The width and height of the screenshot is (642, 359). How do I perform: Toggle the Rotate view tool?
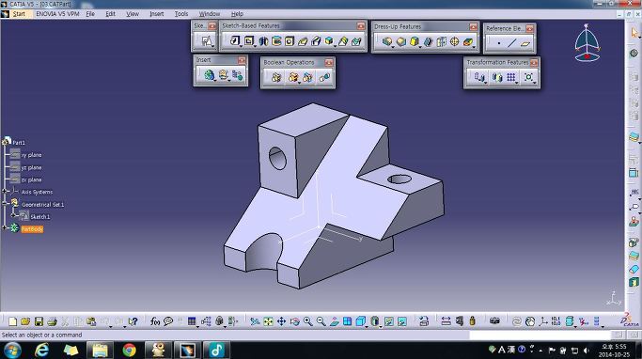tap(295, 321)
